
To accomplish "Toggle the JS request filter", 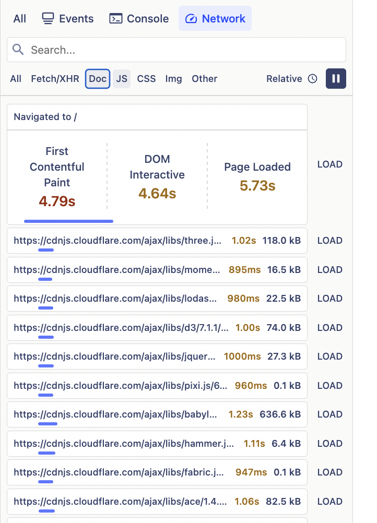I will tap(121, 78).
